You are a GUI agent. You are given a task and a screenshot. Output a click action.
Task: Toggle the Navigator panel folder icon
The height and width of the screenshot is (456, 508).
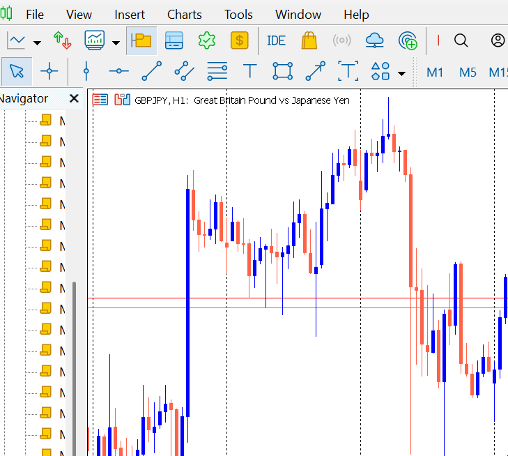[x=141, y=41]
